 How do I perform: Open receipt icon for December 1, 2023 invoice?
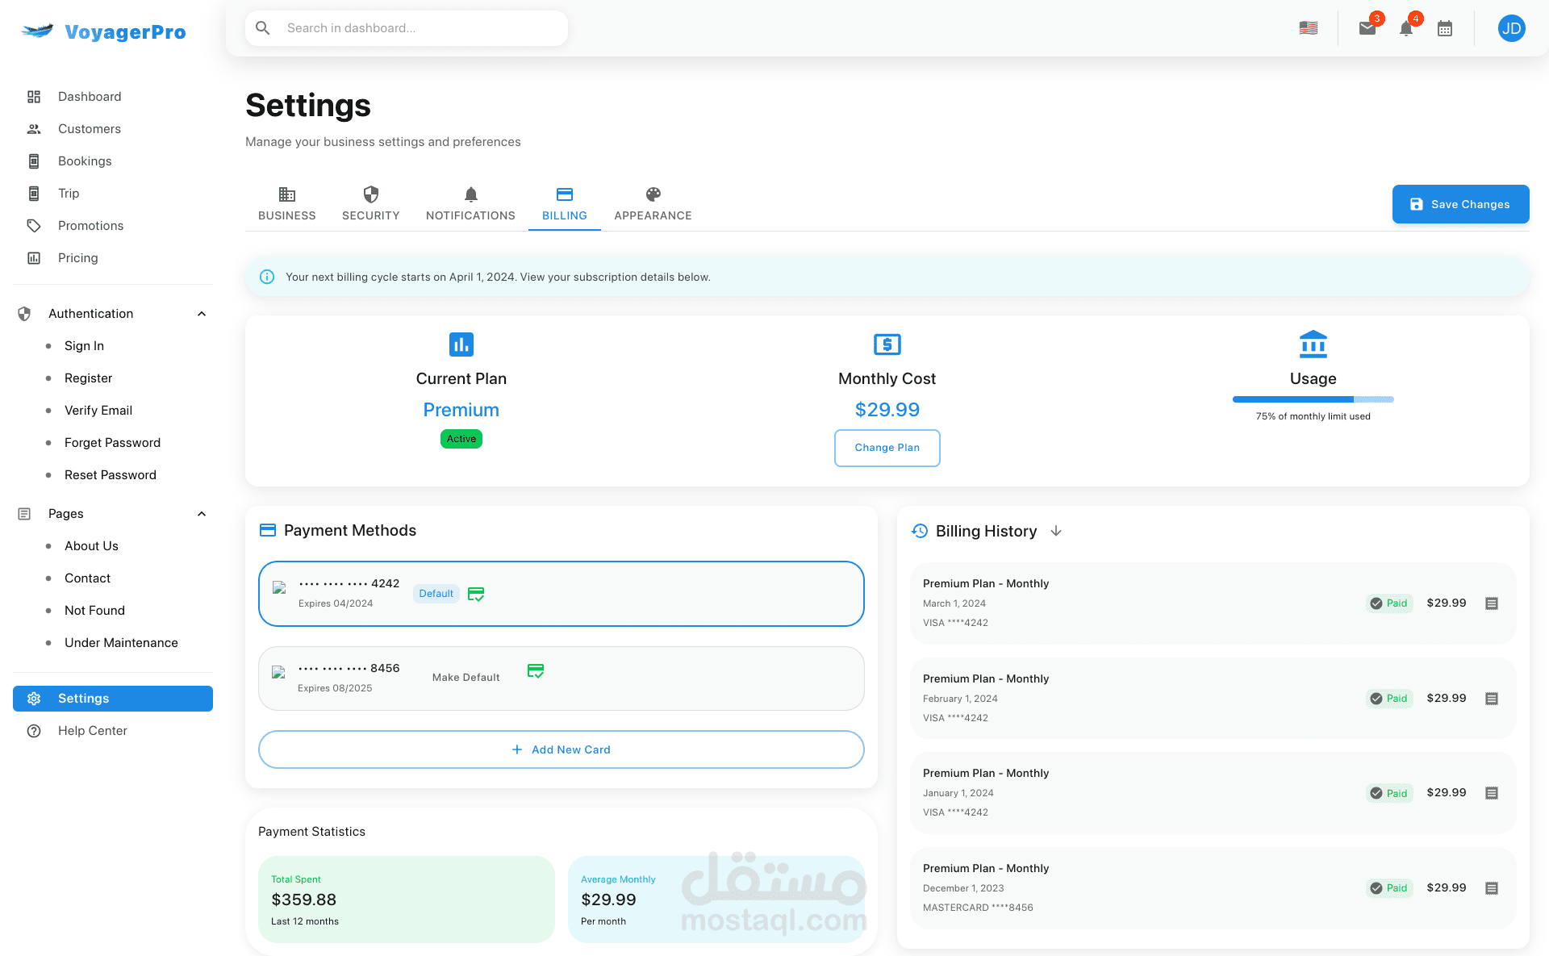(1492, 888)
